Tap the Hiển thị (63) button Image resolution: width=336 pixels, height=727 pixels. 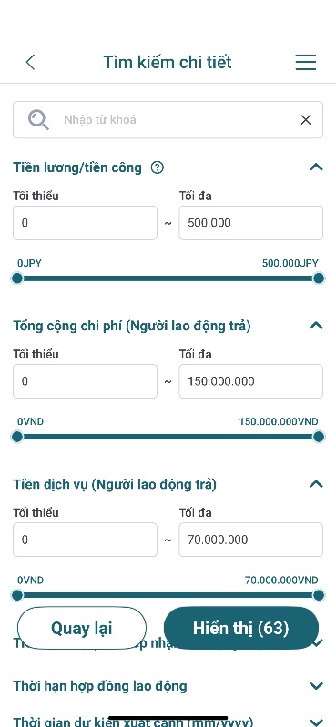[241, 628]
